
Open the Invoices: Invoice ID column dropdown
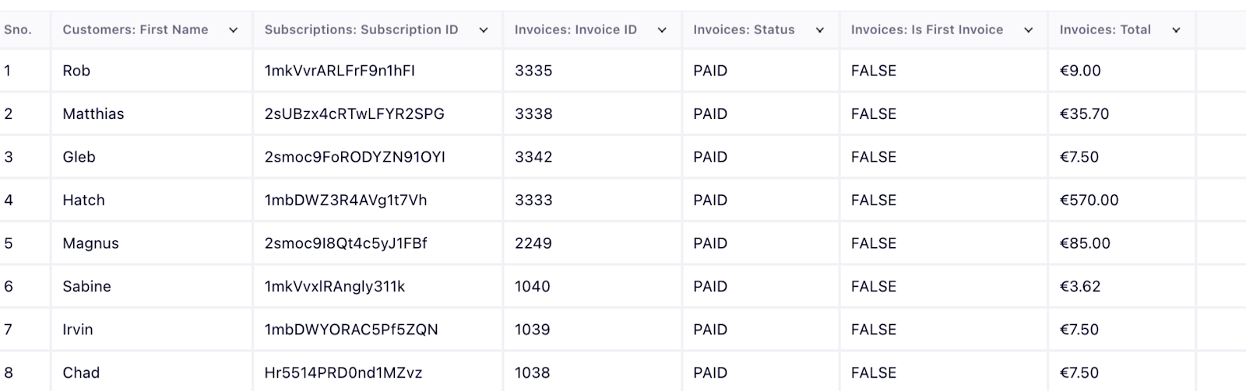(x=662, y=30)
